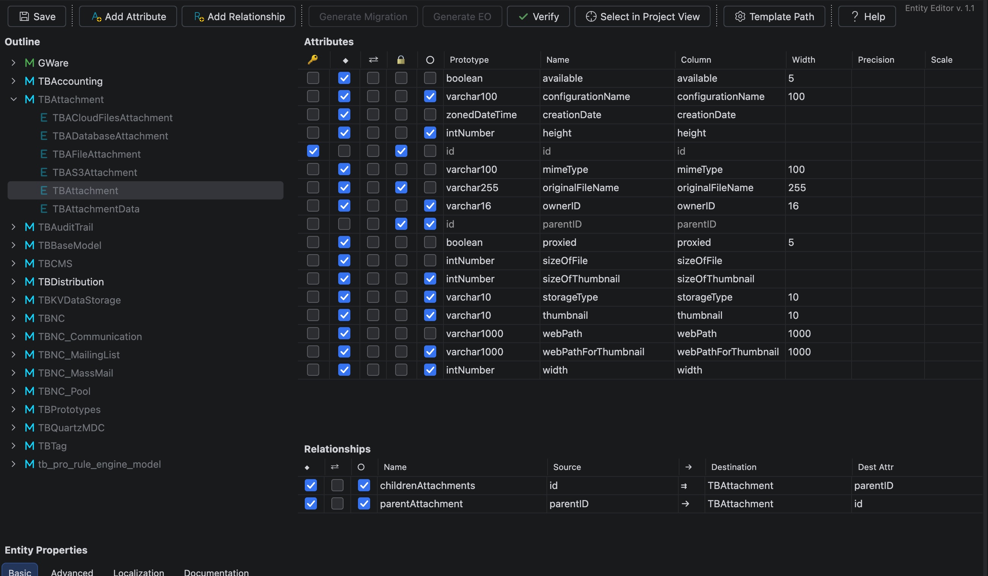Toggle class property of childrenAttachments relationship
Viewport: 988px width, 576px height.
click(x=311, y=486)
